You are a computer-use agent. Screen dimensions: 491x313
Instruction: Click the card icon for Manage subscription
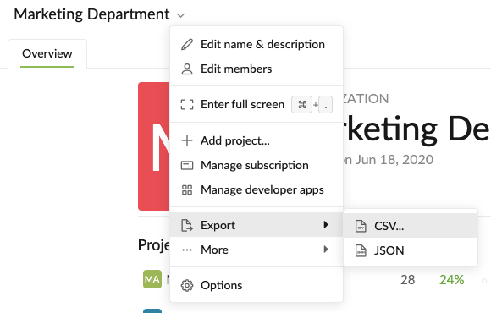187,165
